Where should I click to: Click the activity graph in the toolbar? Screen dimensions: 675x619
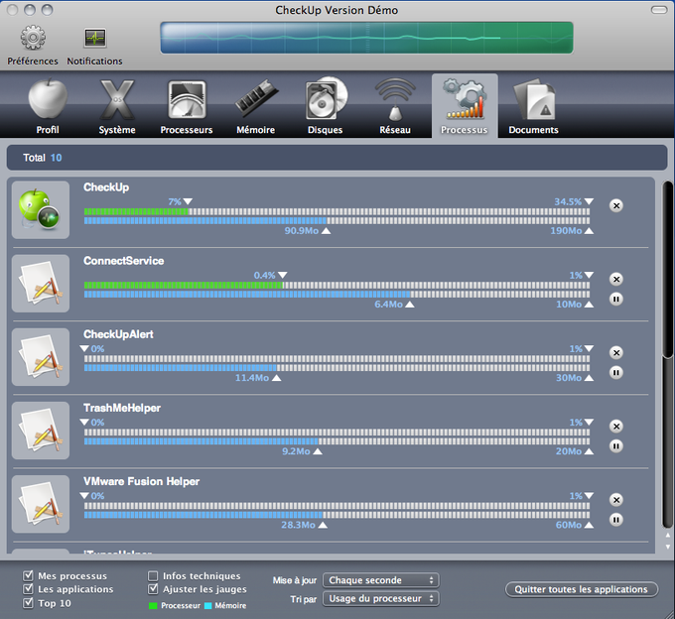click(x=366, y=38)
